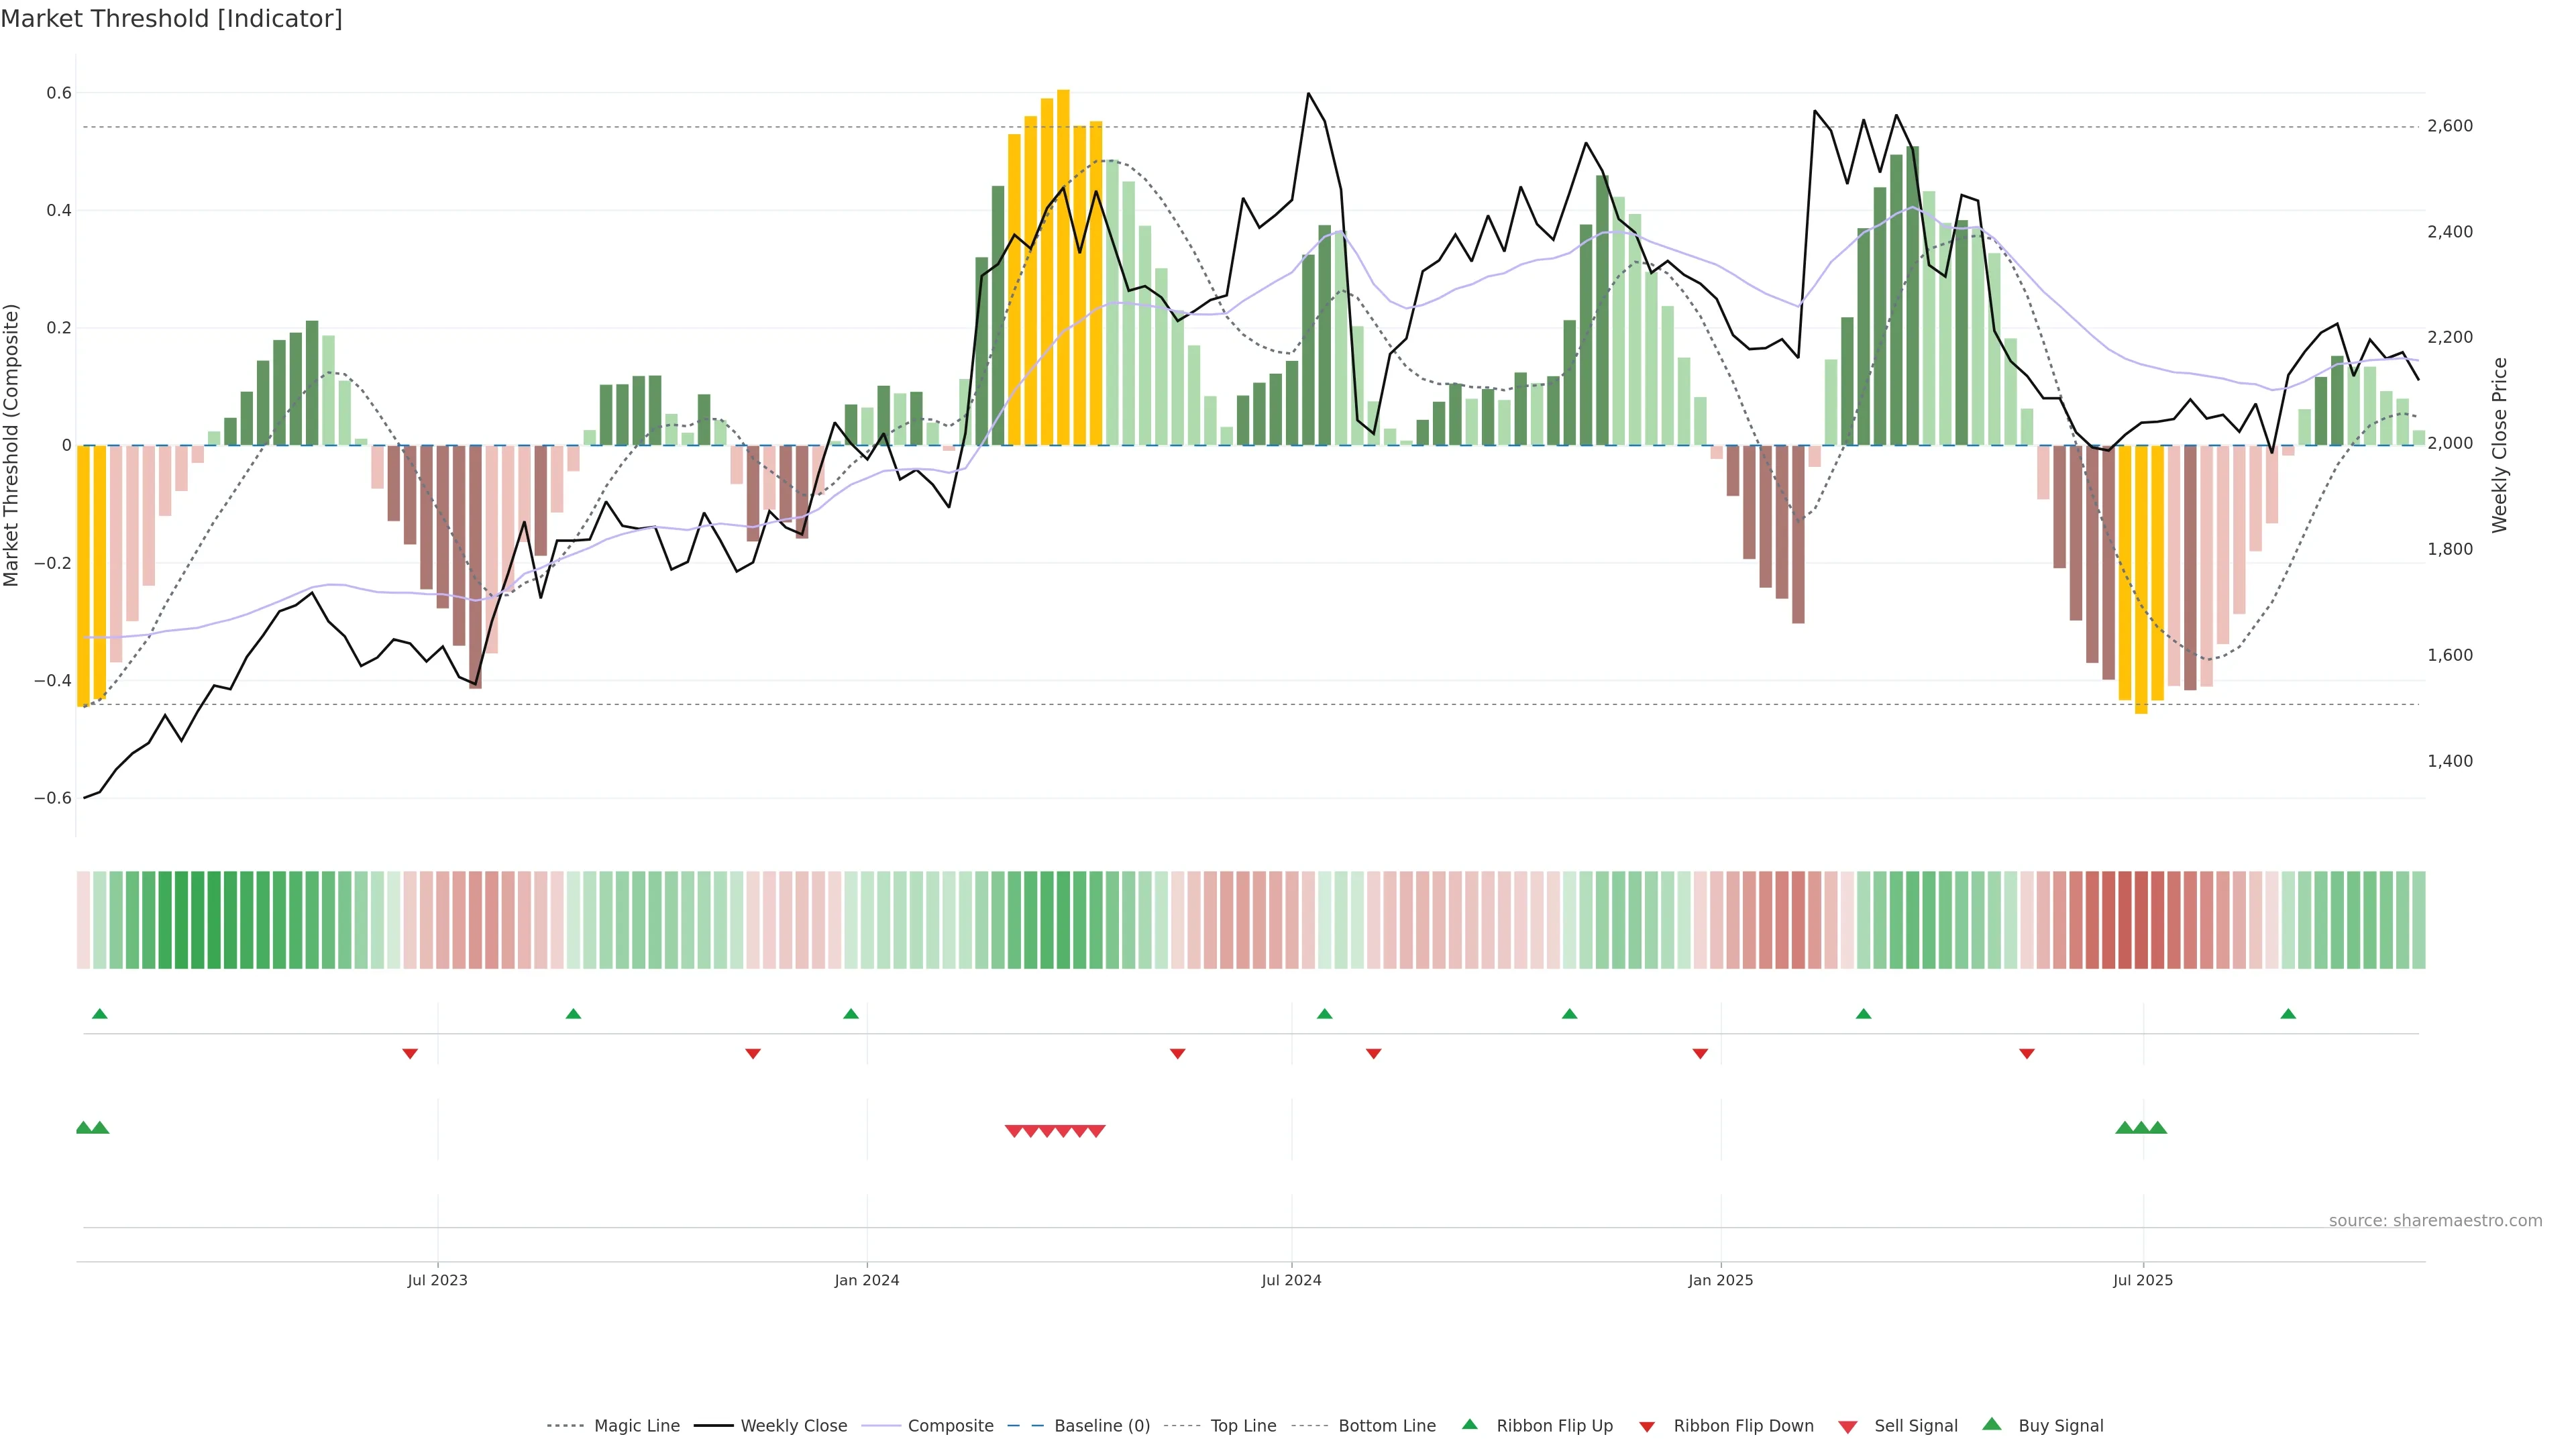Click the Jul 2024 x-axis label

(1291, 1280)
